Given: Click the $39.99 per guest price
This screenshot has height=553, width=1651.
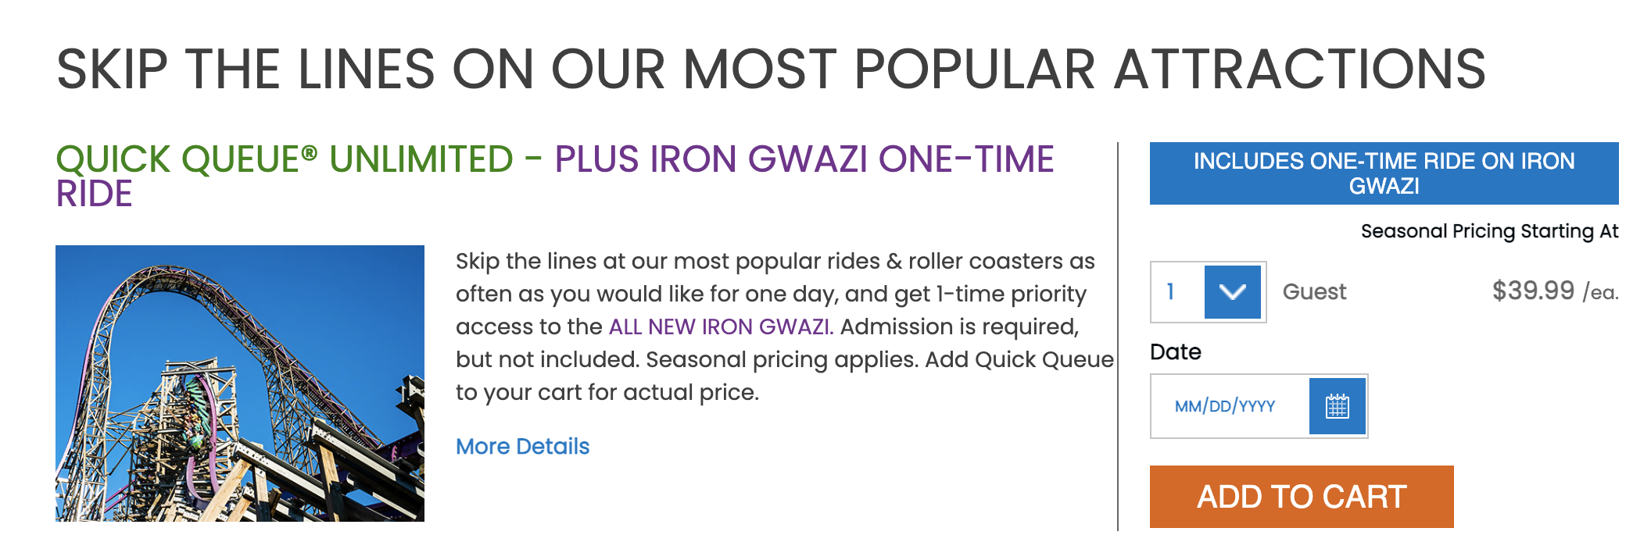Looking at the screenshot, I should coord(1532,291).
